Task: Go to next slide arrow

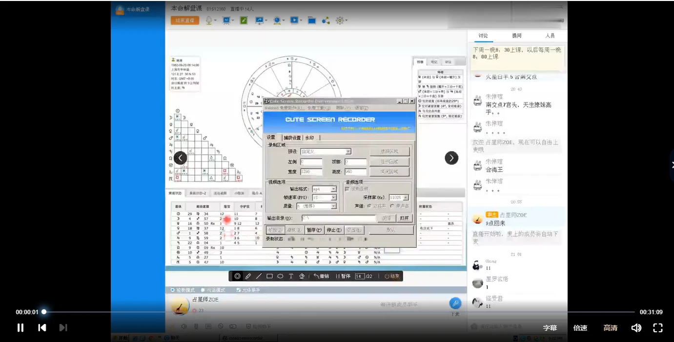Action: (x=451, y=158)
